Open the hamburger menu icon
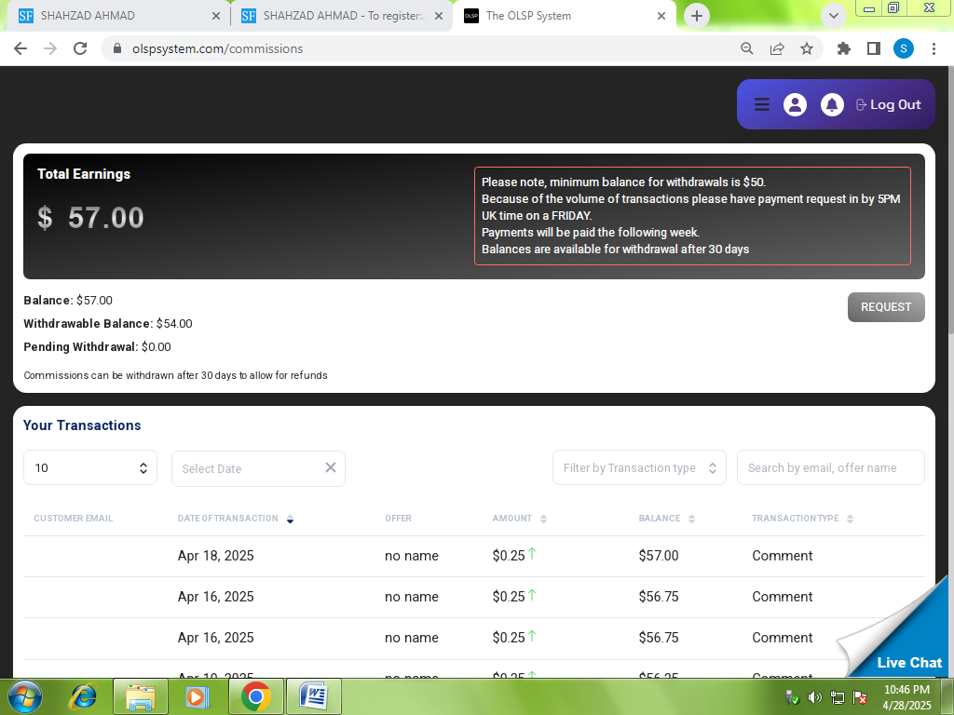 click(762, 104)
